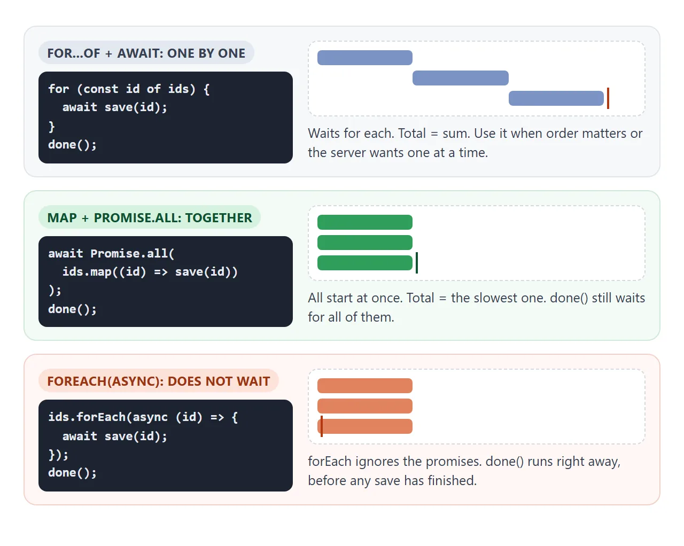The image size is (684, 546).
Task: Click the middle green timeline bar
Action: point(365,243)
